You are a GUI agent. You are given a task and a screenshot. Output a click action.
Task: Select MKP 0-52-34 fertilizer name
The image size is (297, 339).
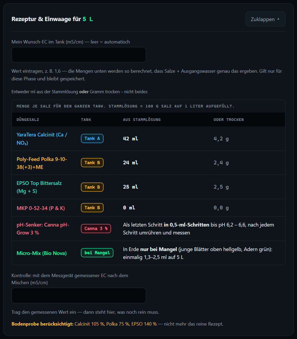[41, 208]
